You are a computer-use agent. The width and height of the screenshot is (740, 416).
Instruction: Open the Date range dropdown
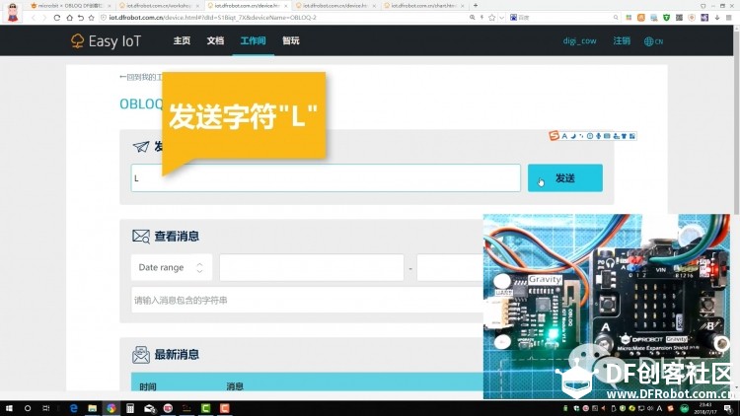pyautogui.click(x=171, y=267)
